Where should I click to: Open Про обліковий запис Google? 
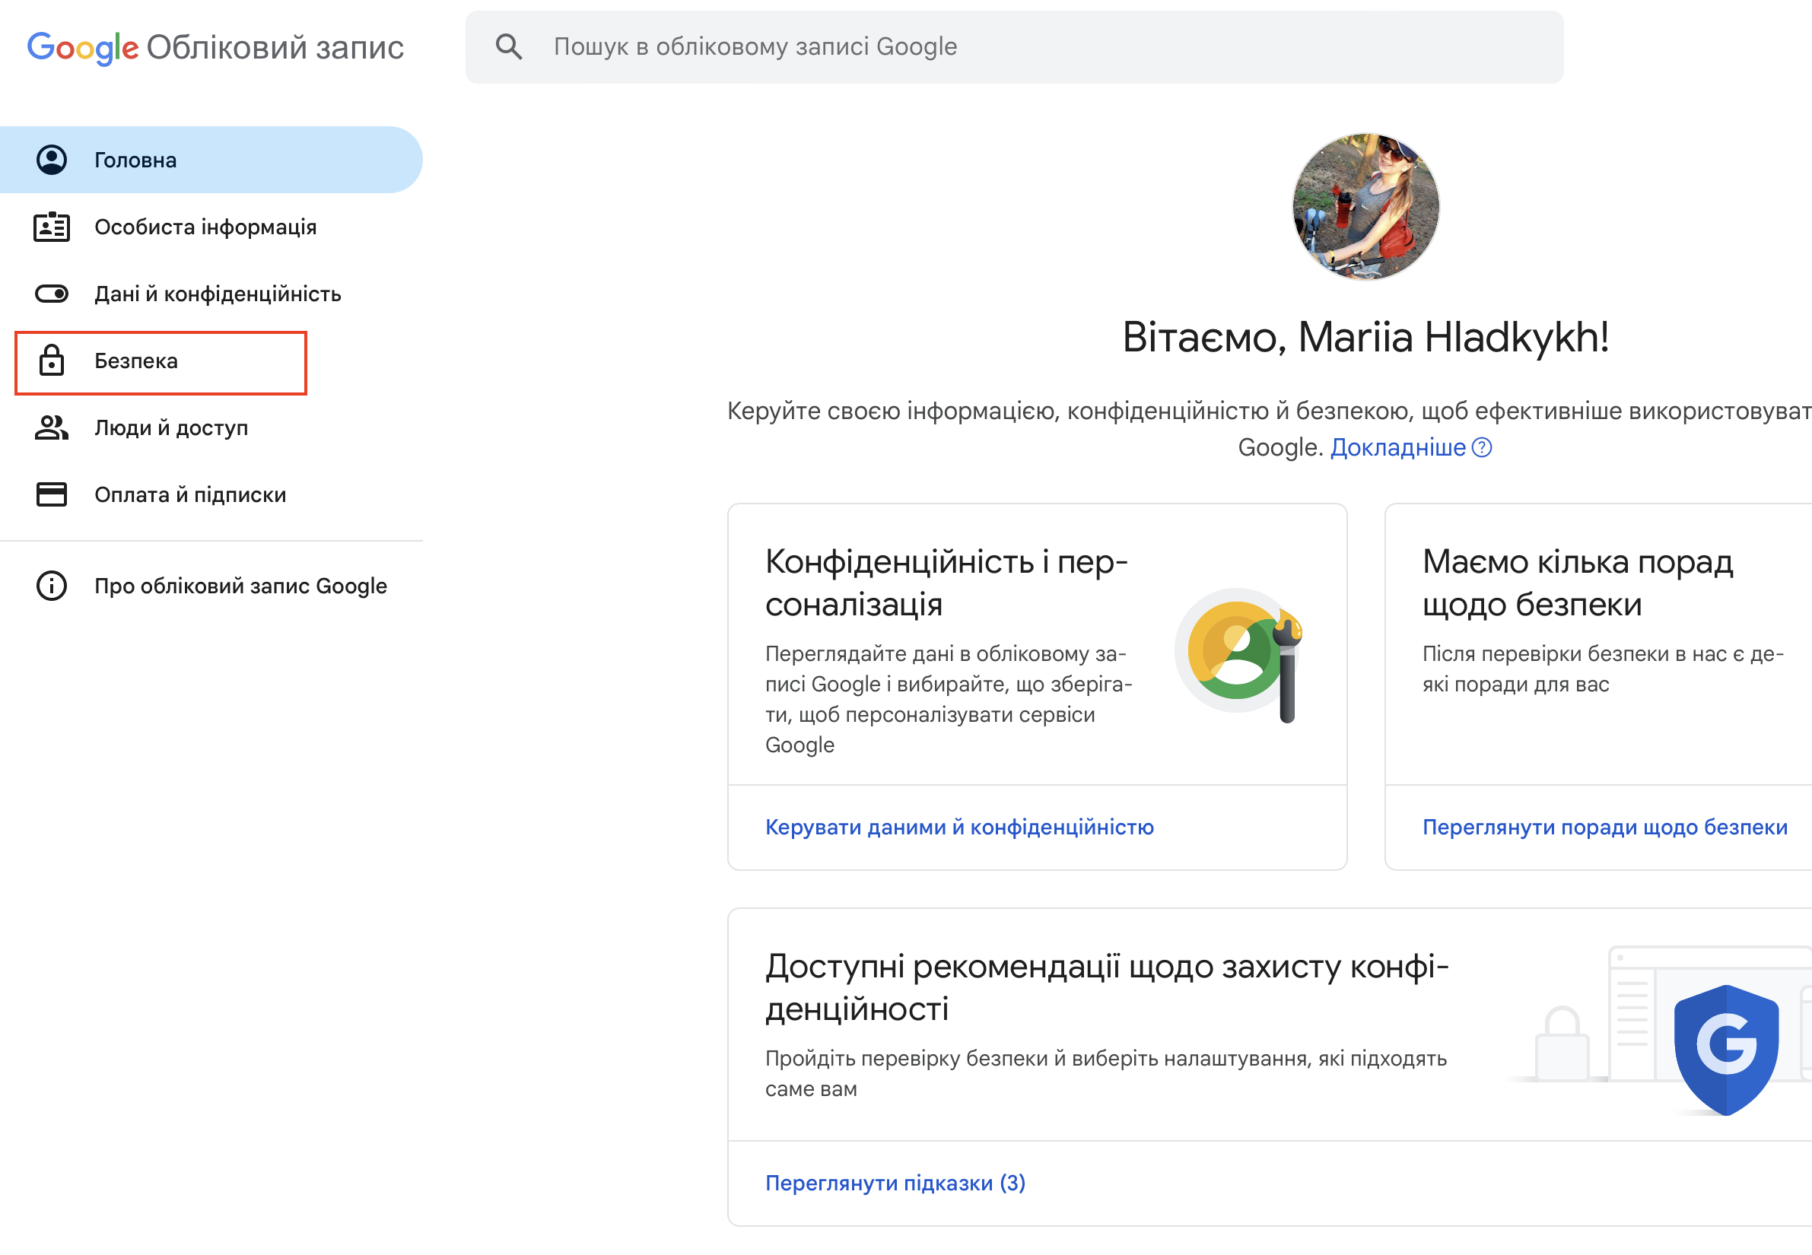(x=240, y=586)
